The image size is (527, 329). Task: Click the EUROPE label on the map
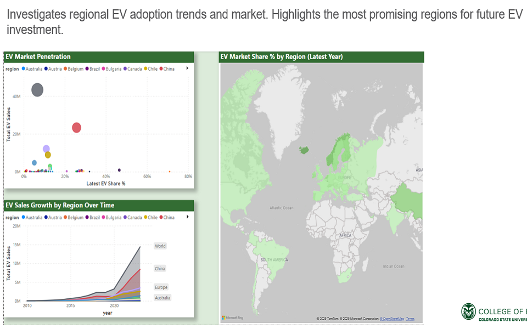[345, 177]
